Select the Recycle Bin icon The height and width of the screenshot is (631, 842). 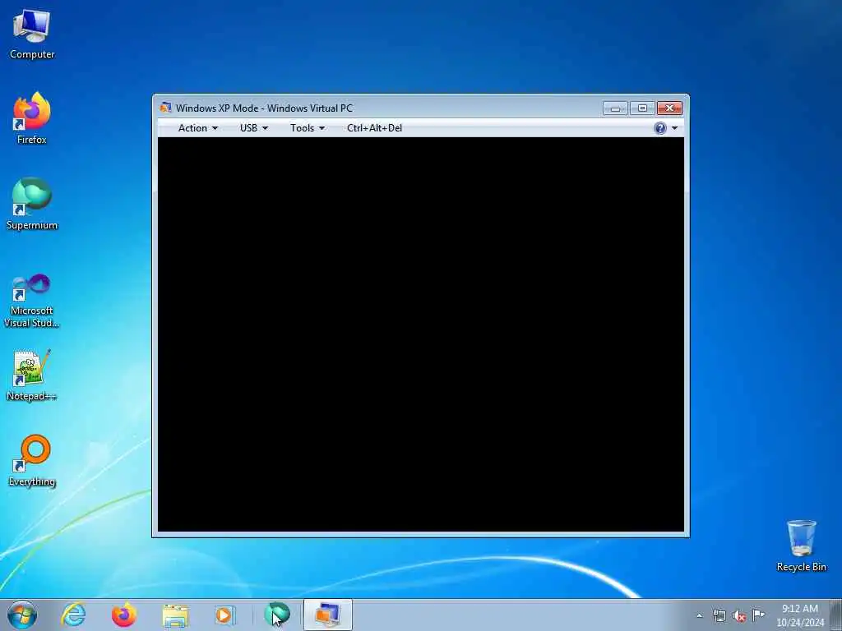coord(801,546)
